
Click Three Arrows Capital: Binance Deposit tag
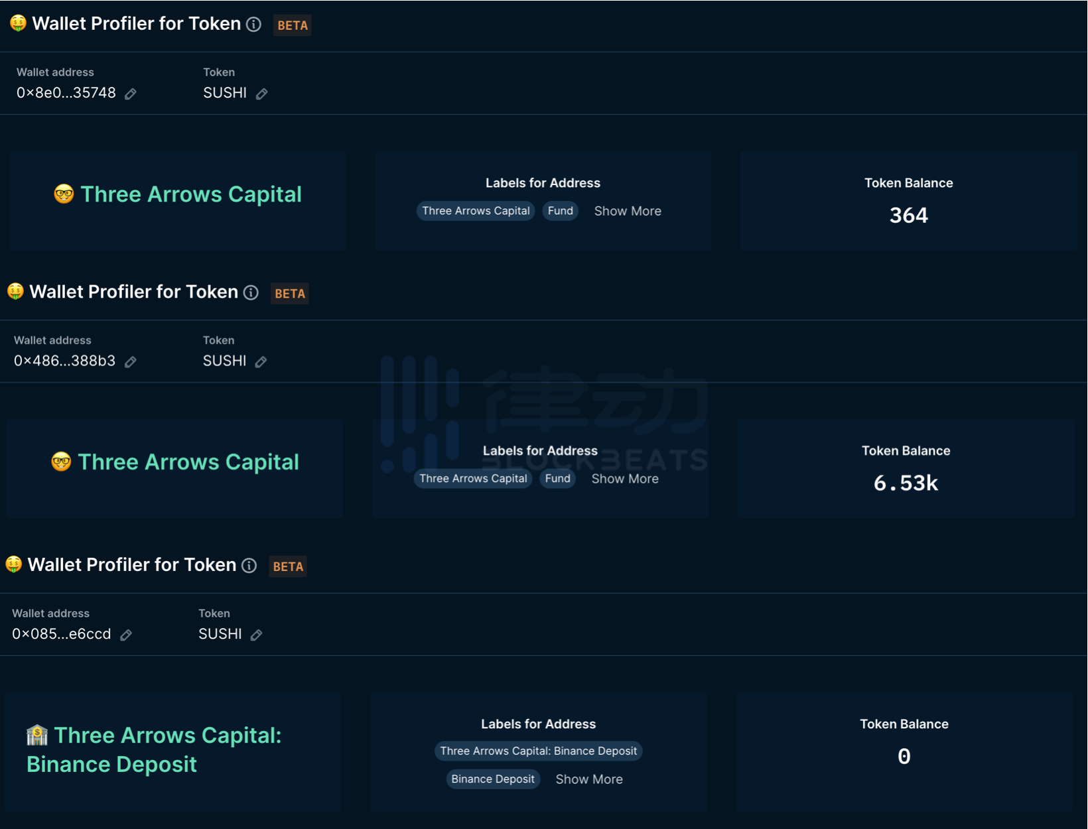(538, 751)
